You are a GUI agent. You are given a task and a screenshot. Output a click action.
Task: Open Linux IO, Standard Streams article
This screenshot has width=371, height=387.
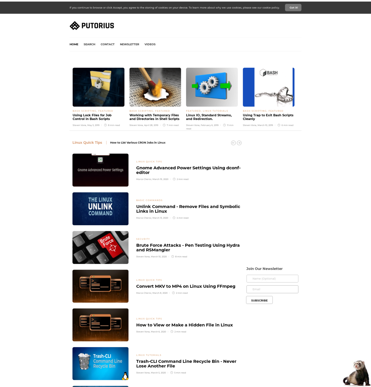[x=209, y=117]
